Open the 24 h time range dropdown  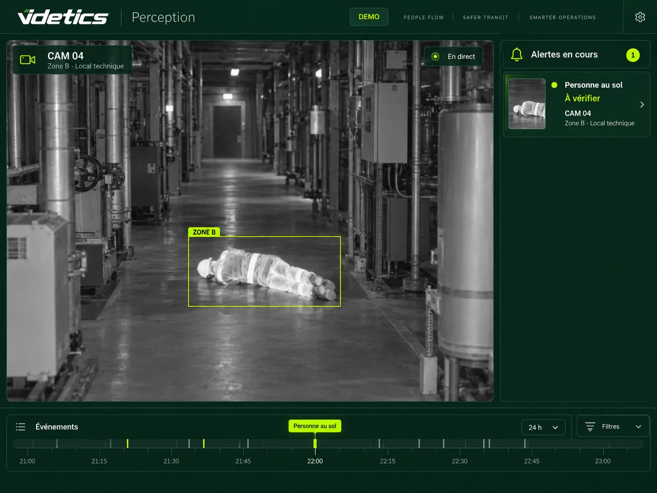pyautogui.click(x=543, y=428)
